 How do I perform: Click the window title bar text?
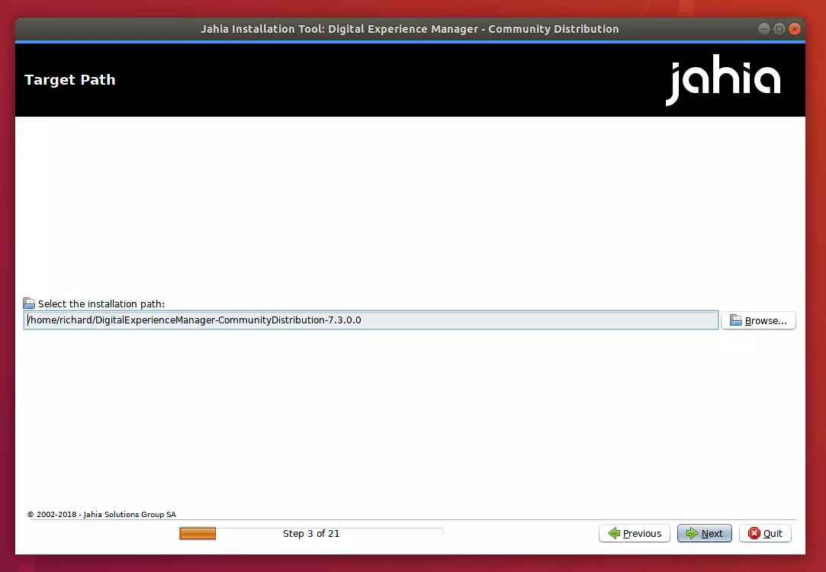(410, 29)
